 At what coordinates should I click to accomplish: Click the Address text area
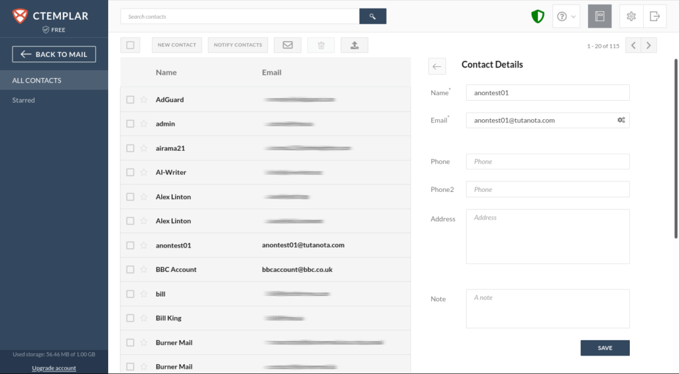(548, 236)
